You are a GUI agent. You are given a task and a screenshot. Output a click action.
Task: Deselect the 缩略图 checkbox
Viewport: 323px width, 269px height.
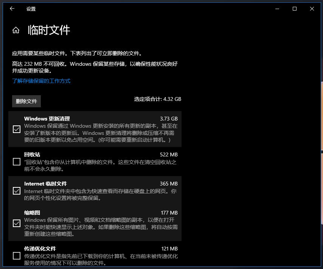17,223
